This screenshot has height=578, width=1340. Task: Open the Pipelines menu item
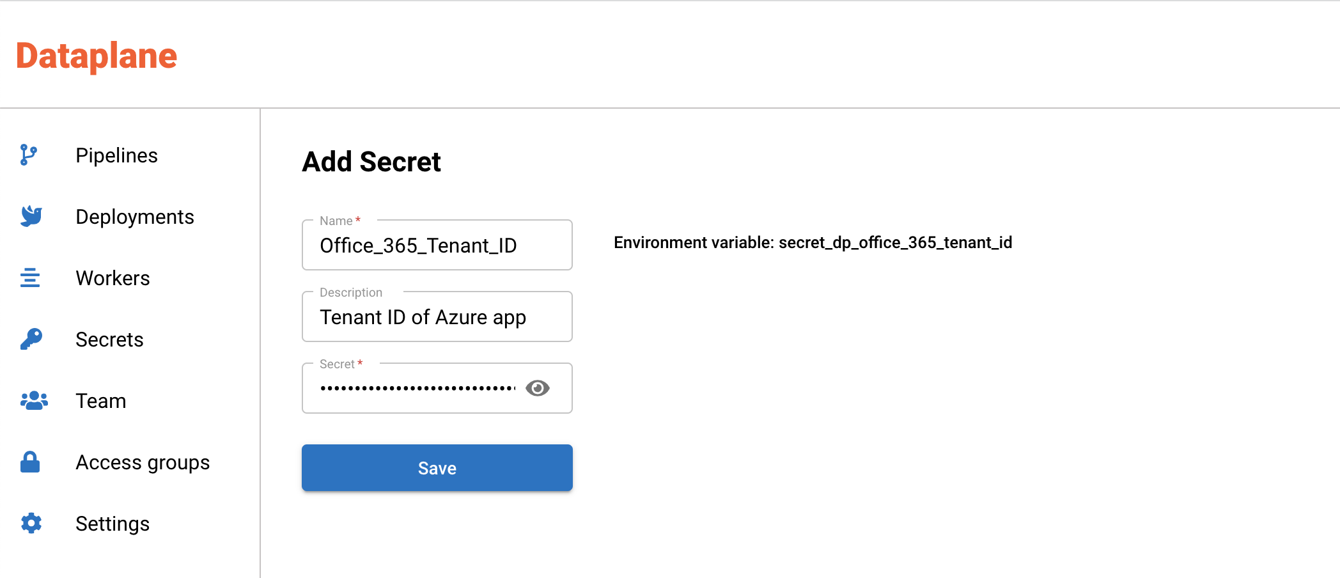(116, 155)
